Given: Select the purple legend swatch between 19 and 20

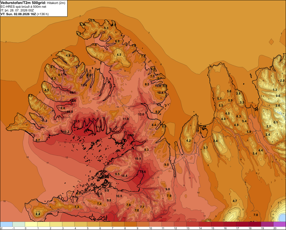Looking at the screenshot, I should 267,224.
